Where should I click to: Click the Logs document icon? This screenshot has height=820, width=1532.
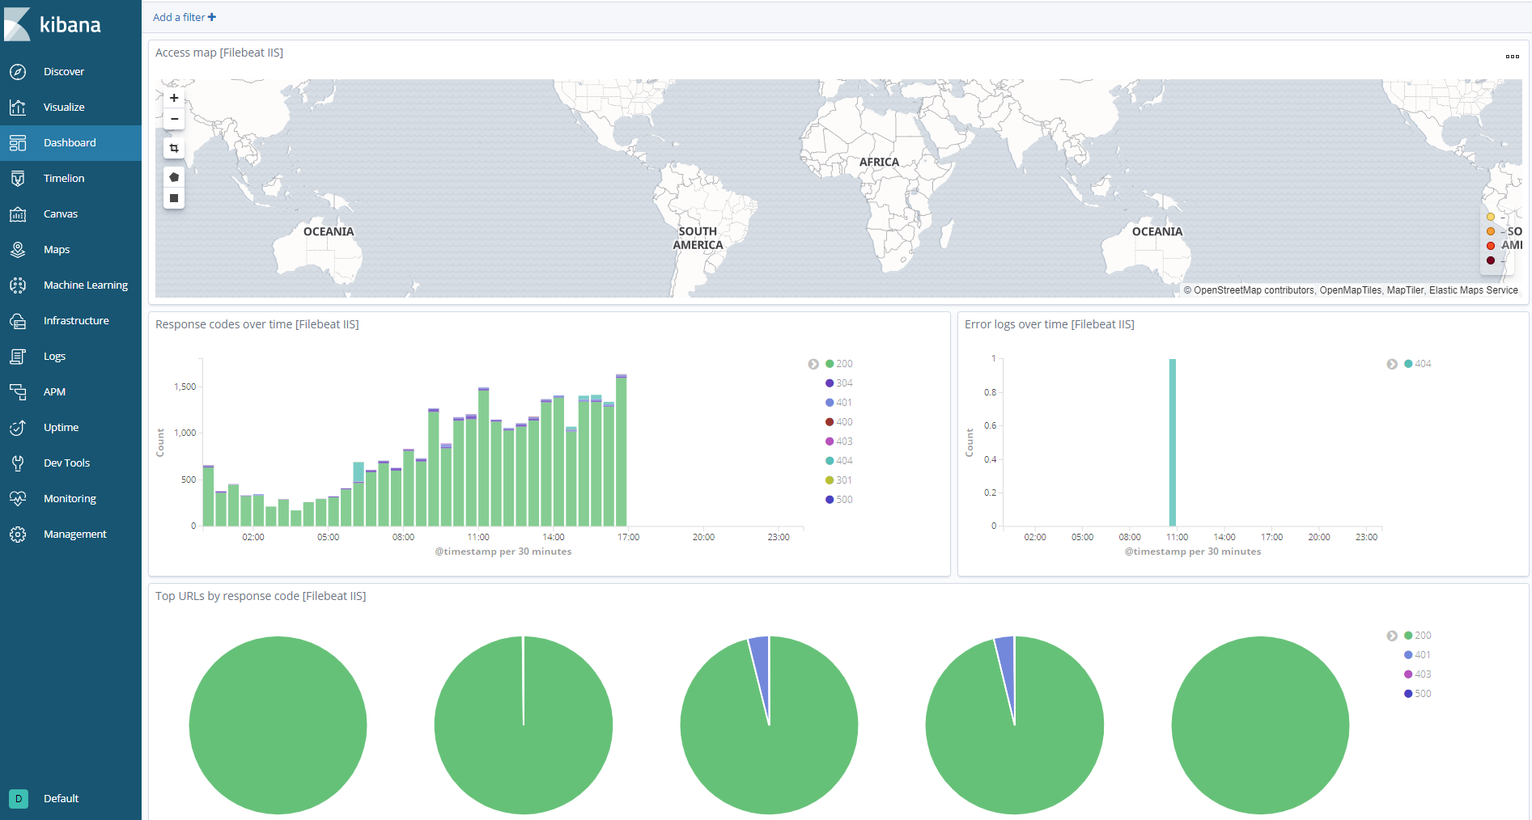pos(18,357)
